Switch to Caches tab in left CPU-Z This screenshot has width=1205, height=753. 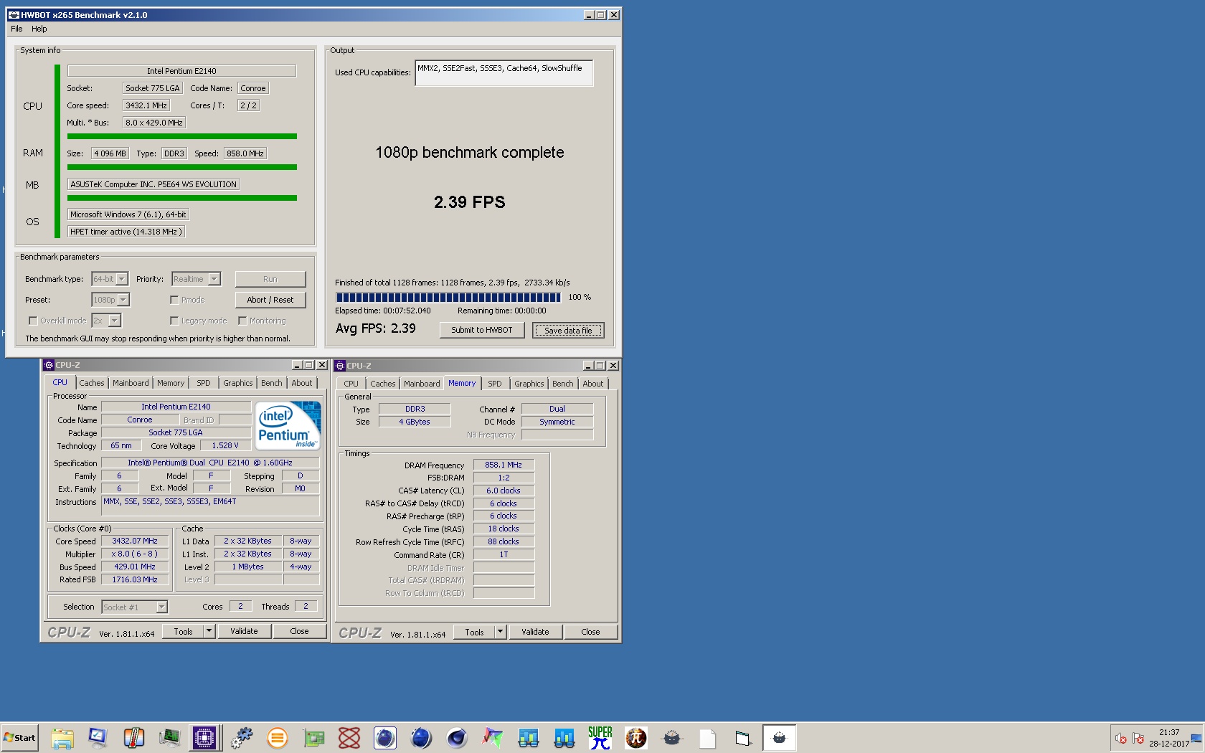coord(92,383)
